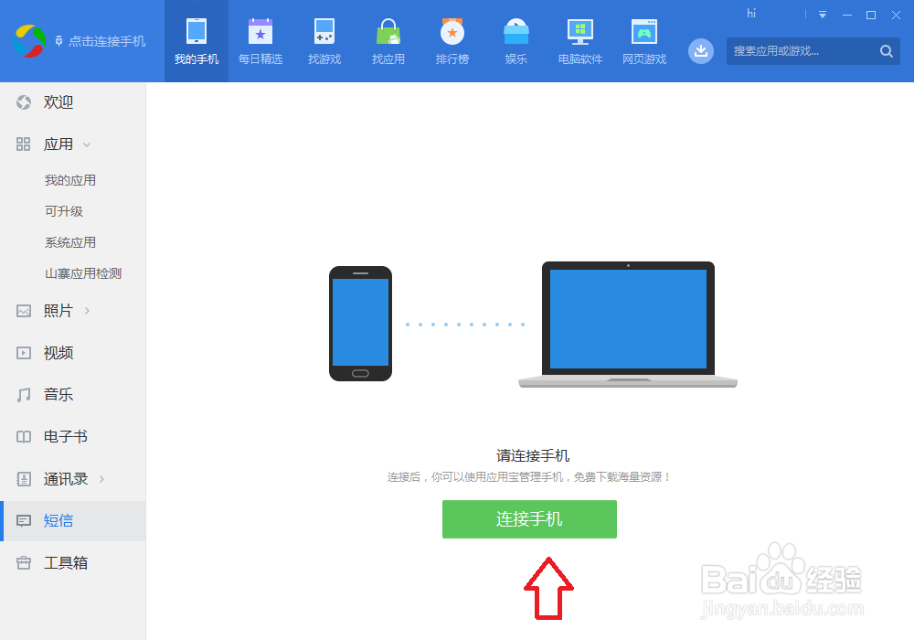Open 我的应用 in the sidebar
The height and width of the screenshot is (640, 914).
click(70, 181)
